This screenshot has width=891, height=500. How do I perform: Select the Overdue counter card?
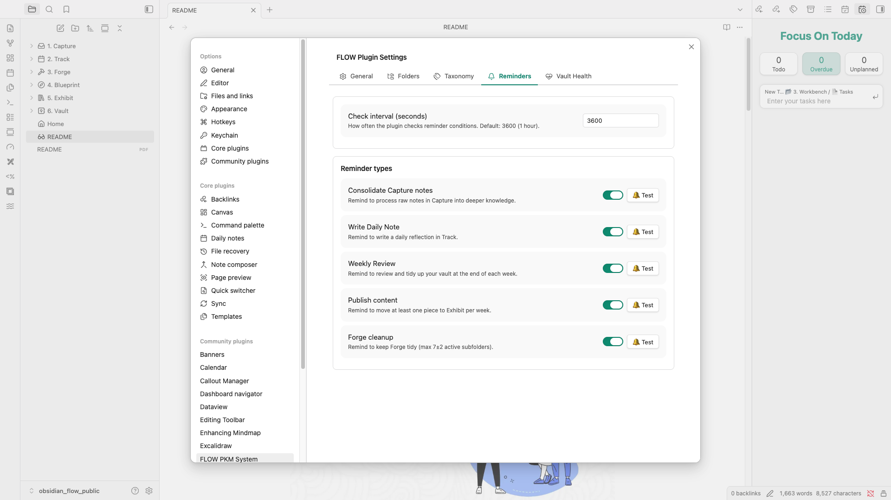820,63
